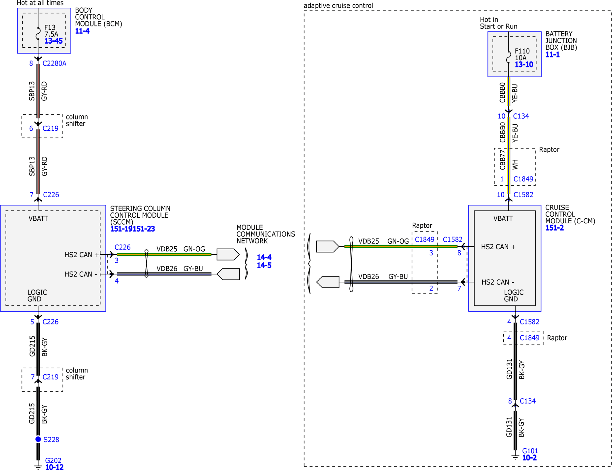This screenshot has height=470, width=612.
Task: Click the outgoing arrow connector on SCCM VDB25 wire
Action: [x=228, y=254]
